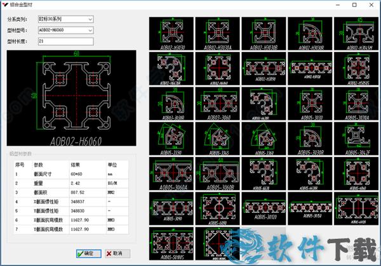The image size is (381, 266).
Task: Maximize the 铝合金型材 window
Action: point(354,5)
